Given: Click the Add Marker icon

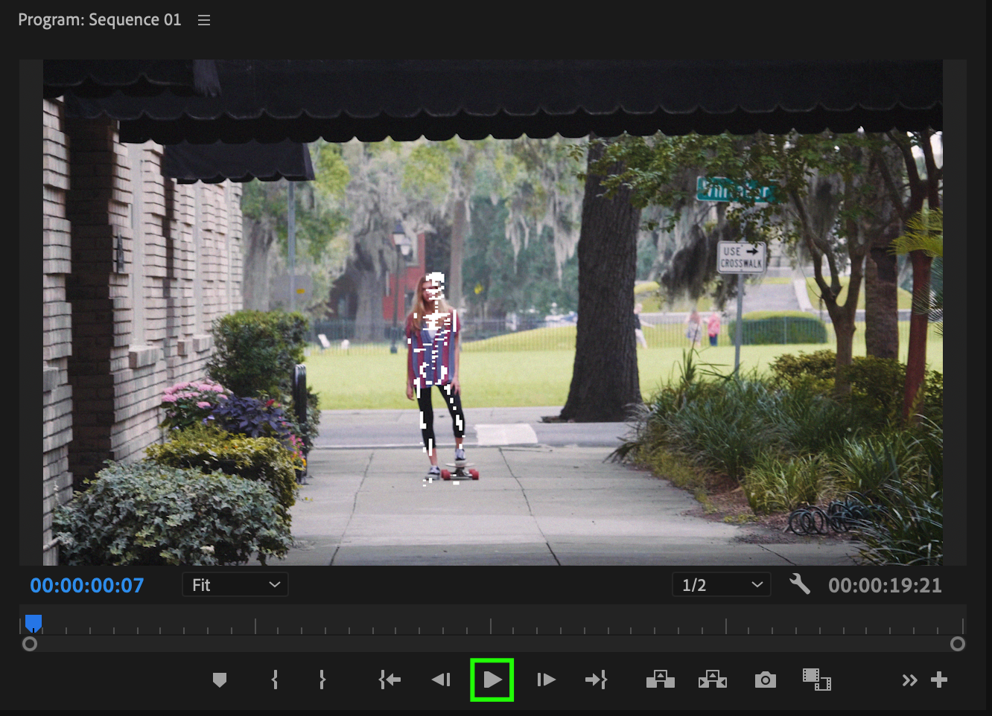Looking at the screenshot, I should (x=219, y=680).
